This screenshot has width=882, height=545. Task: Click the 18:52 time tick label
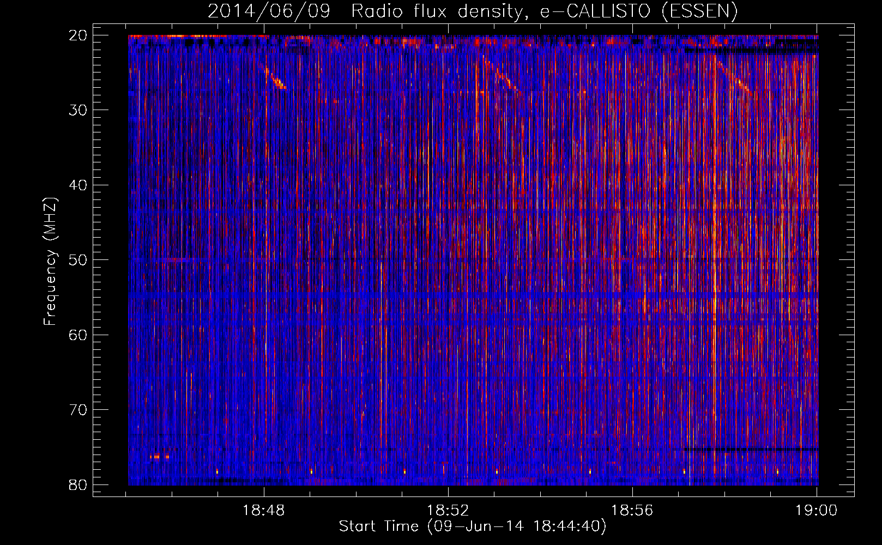448,511
